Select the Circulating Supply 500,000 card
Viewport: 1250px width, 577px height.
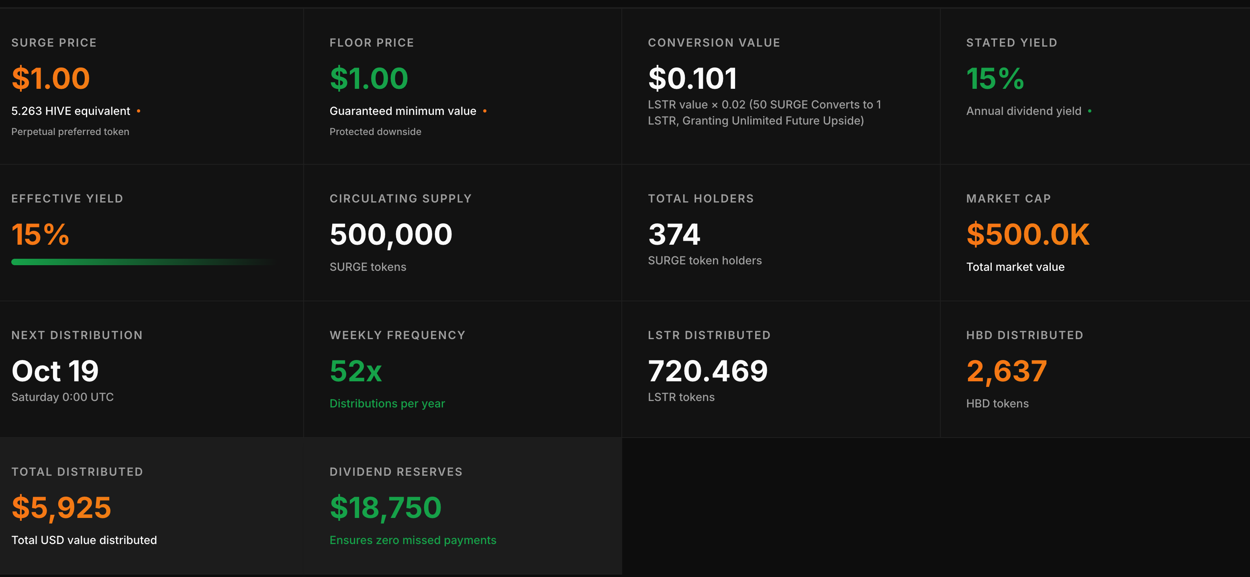391,235
